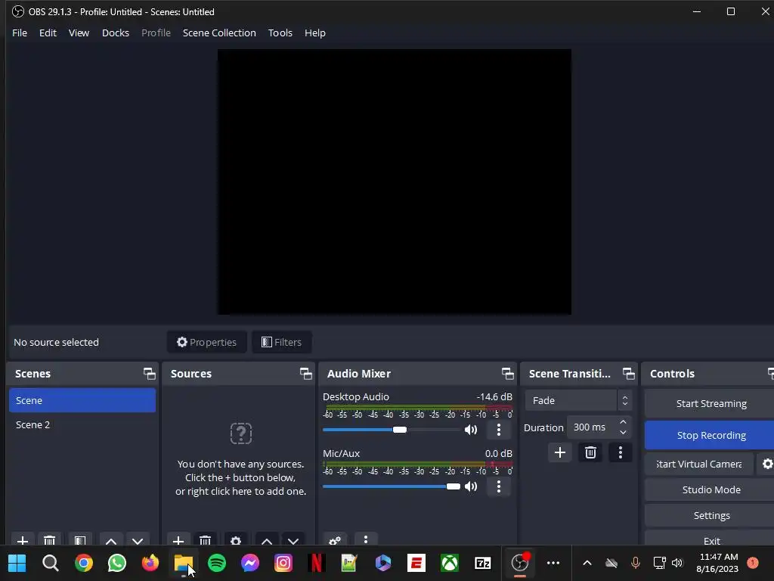774x581 pixels.
Task: Move the source down in the Sources toolbar
Action: (293, 540)
